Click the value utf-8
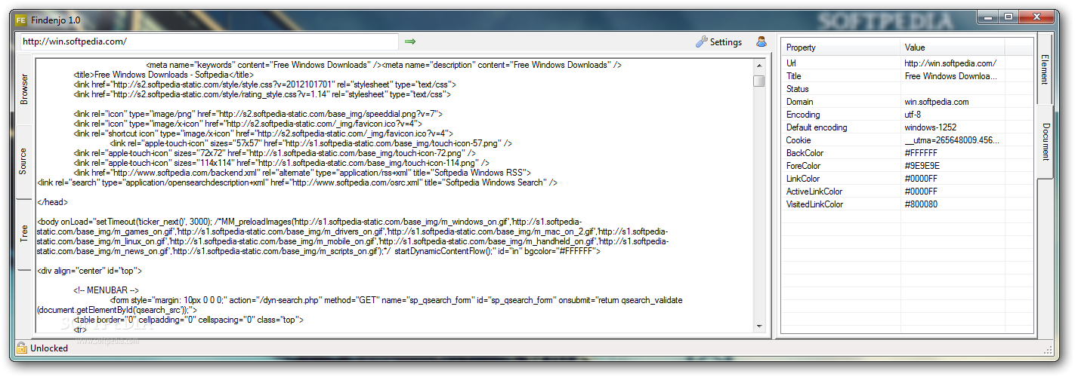Screen dimensions: 1075x377 [x=913, y=115]
